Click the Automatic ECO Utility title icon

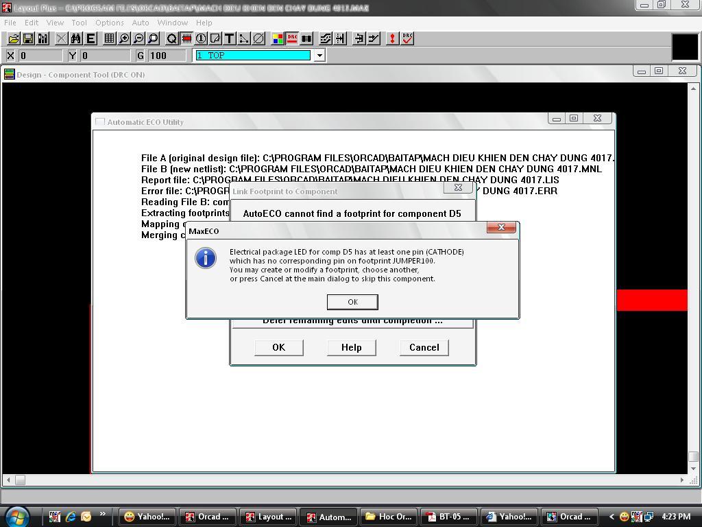(x=100, y=122)
